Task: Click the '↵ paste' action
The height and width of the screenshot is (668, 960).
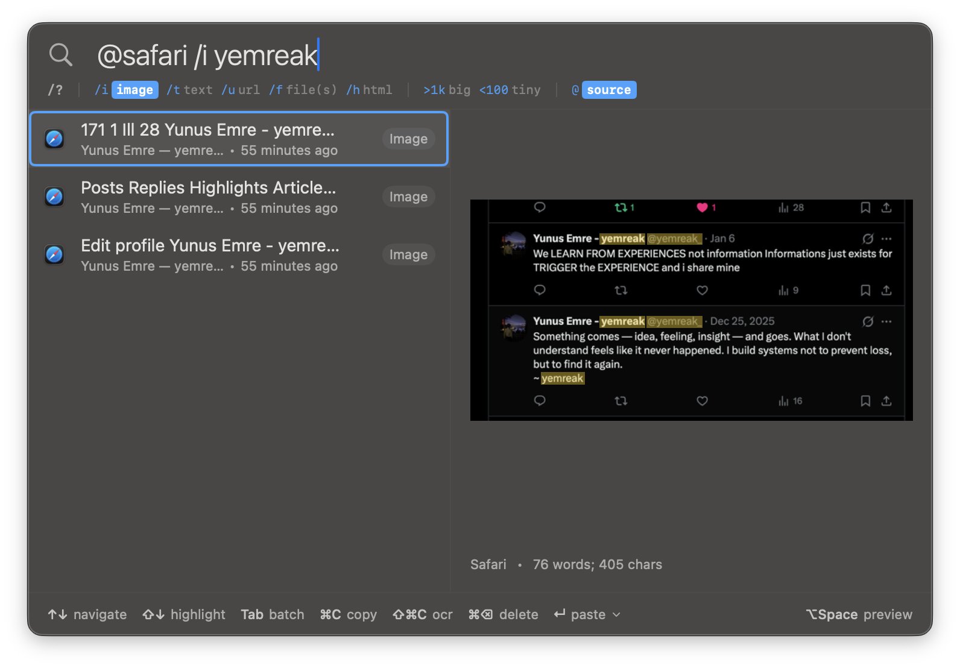Action: (x=579, y=614)
